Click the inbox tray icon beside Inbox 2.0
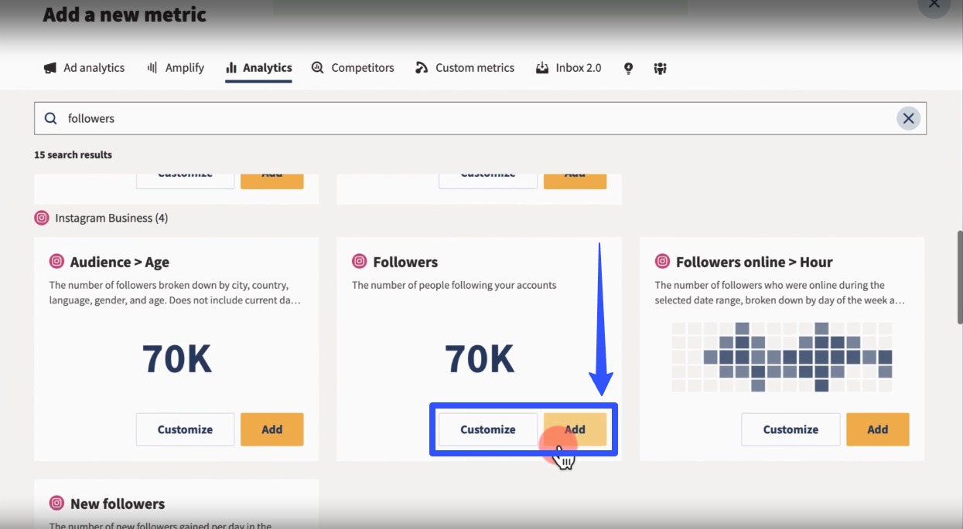Image resolution: width=963 pixels, height=529 pixels. (542, 68)
